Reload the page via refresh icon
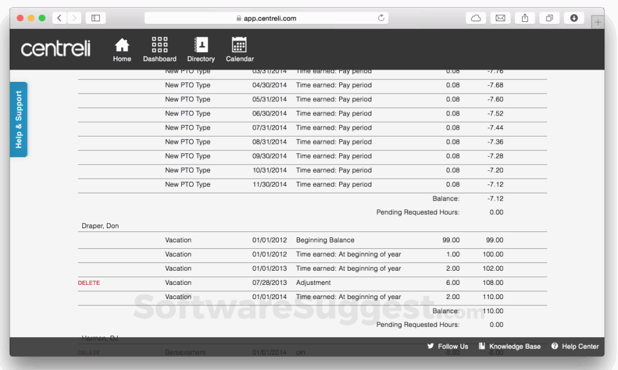Screen dimensions: 618x370 (380, 18)
